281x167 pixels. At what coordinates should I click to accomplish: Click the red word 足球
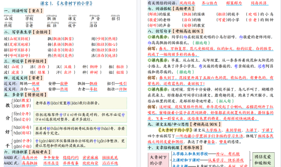(13, 44)
